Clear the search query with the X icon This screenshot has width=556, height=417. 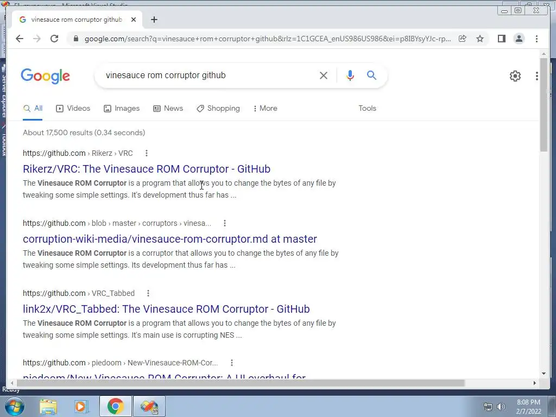(x=324, y=75)
